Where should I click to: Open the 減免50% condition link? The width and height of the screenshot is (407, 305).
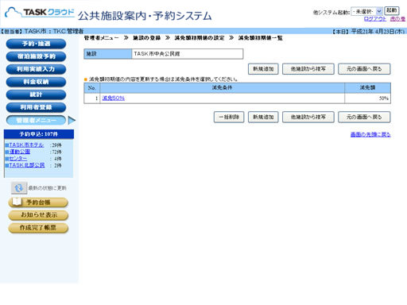114,98
